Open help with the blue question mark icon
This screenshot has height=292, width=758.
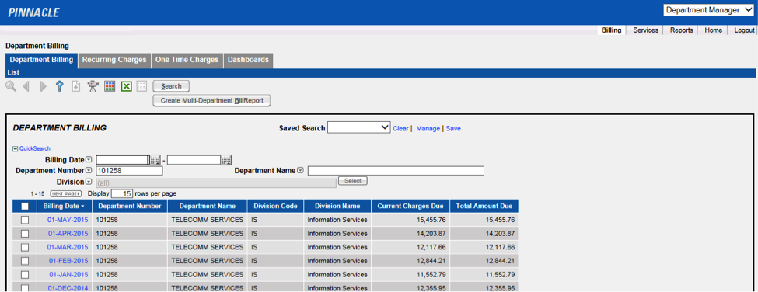(60, 86)
